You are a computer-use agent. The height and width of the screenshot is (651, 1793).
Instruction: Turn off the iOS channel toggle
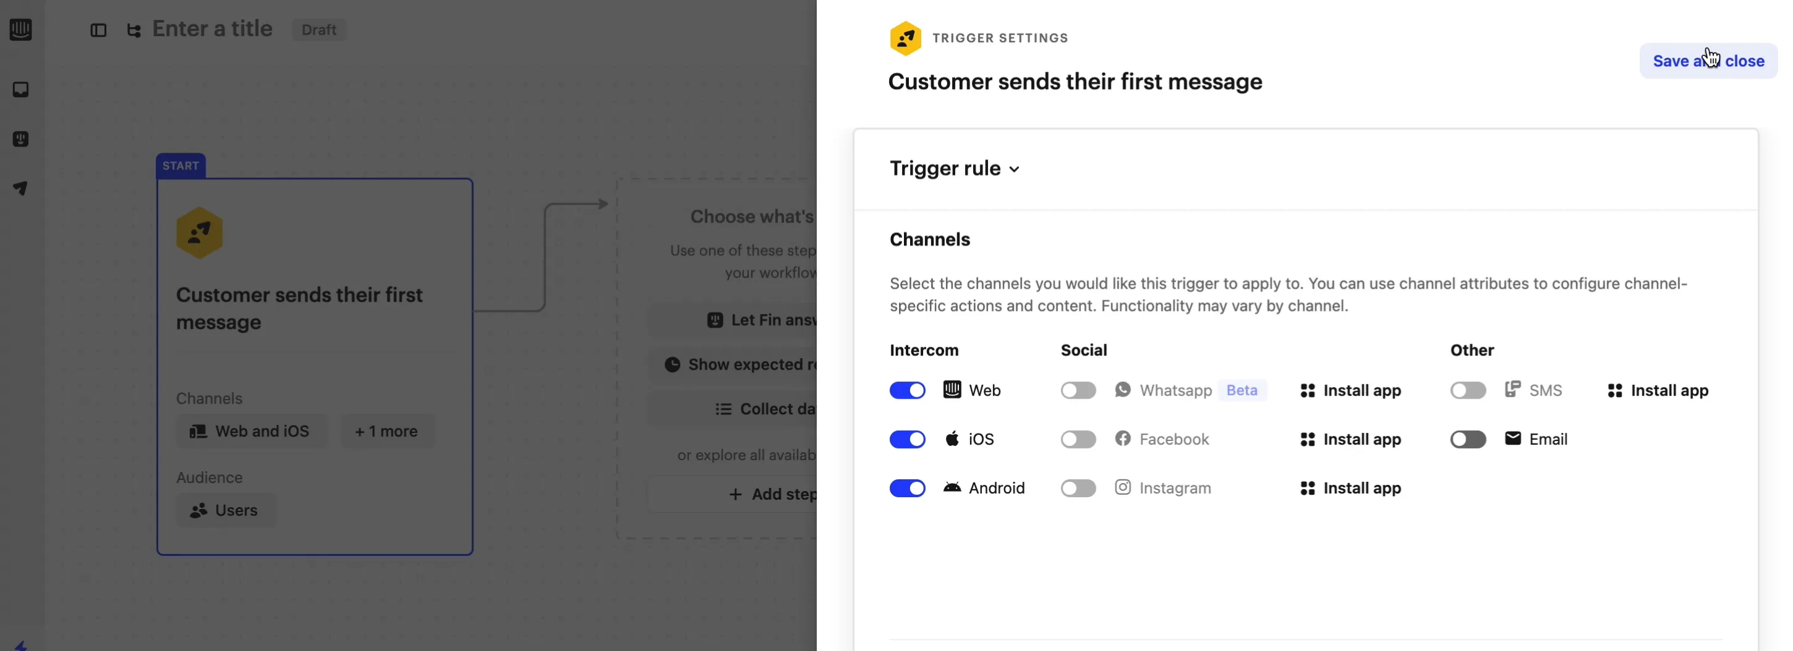pyautogui.click(x=907, y=439)
